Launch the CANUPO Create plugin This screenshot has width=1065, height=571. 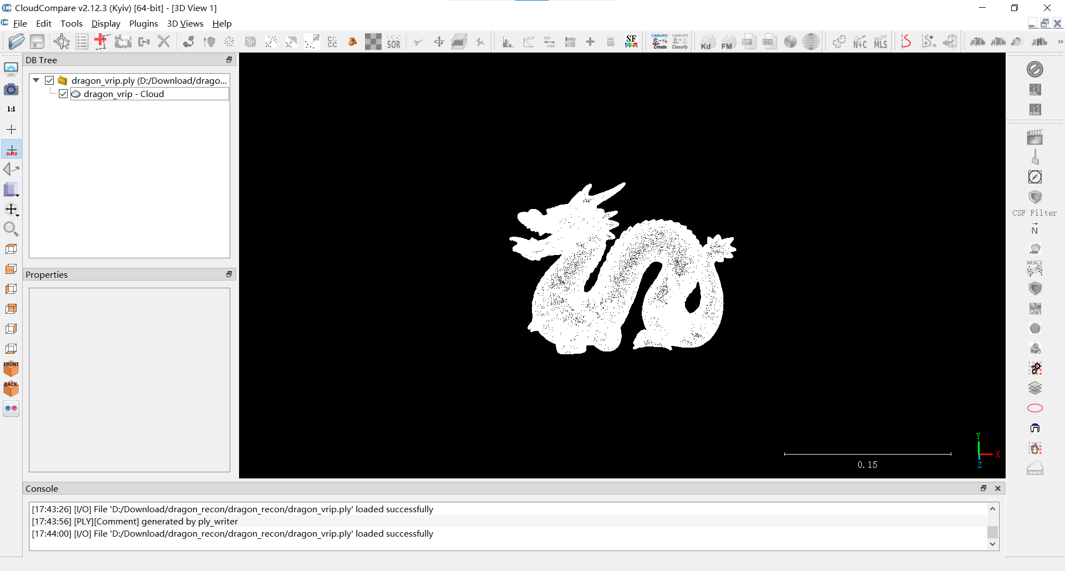pos(660,42)
